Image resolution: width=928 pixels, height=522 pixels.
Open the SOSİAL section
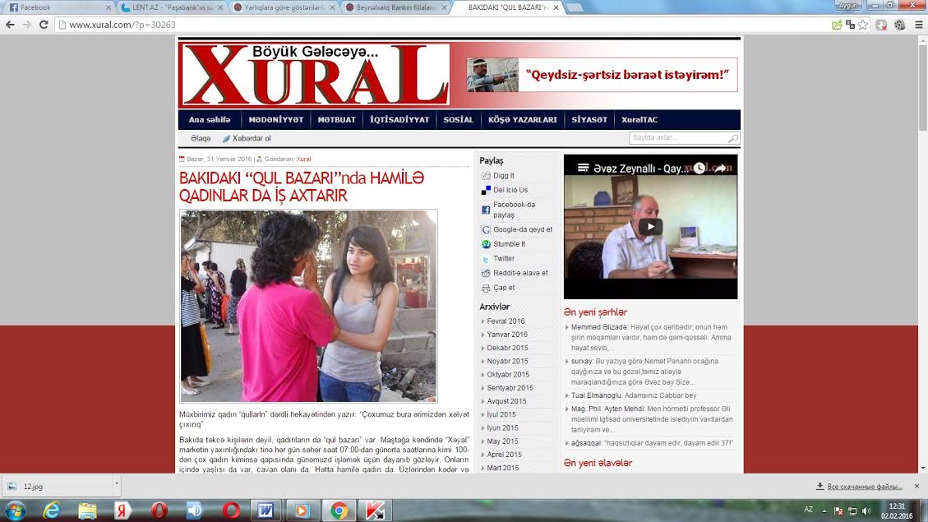pos(459,119)
